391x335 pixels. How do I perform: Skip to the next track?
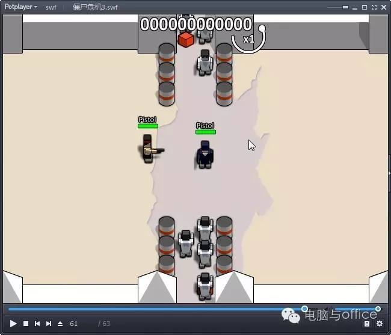click(49, 324)
